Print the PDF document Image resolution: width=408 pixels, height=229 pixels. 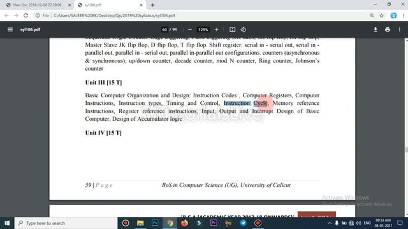388,30
